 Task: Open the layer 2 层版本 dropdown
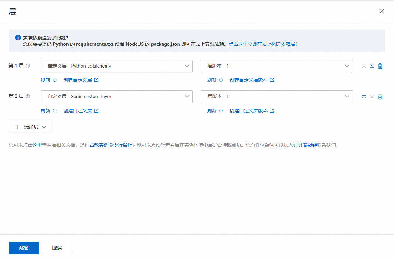[276, 97]
